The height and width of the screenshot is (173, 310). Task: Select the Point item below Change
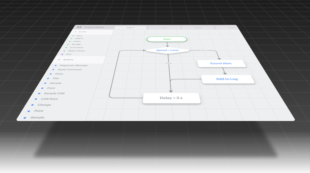[39, 111]
